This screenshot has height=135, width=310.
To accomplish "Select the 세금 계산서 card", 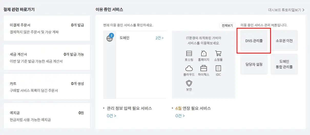I will click(47, 57).
